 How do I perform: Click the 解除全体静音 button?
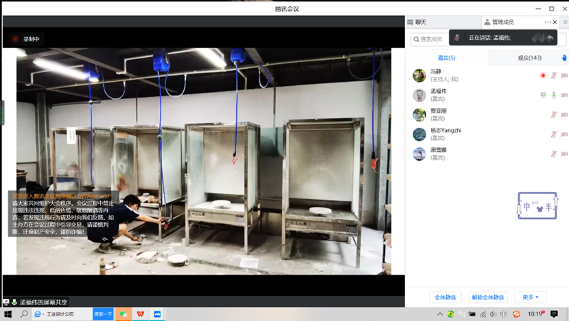tap(487, 298)
